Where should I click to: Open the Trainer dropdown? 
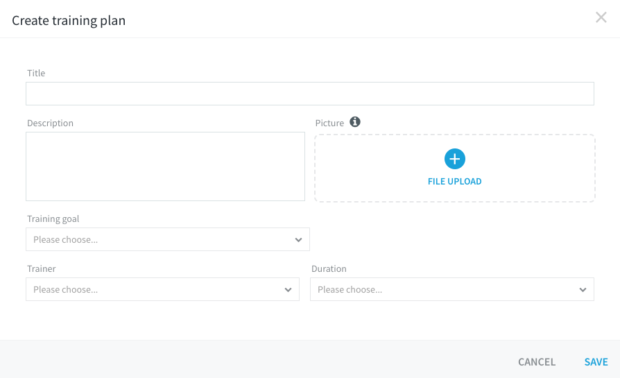(162, 289)
